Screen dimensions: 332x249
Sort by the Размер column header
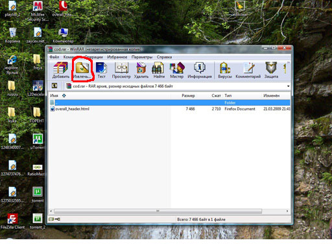tap(188, 95)
